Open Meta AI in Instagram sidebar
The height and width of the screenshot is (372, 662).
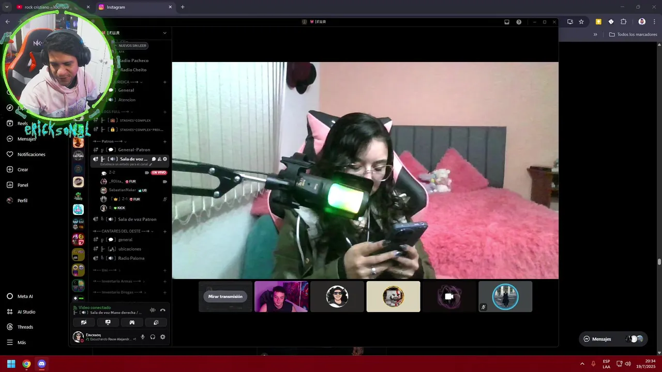click(20, 297)
